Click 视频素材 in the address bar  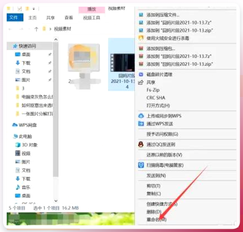62,29
